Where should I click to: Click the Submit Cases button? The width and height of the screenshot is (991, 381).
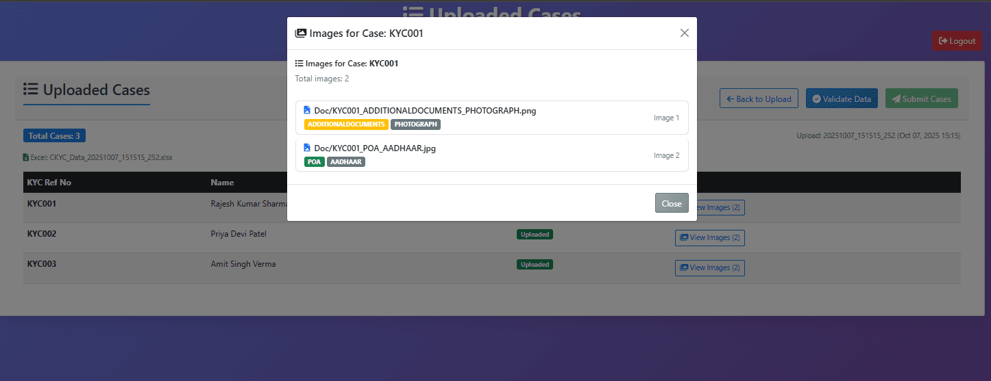[921, 98]
